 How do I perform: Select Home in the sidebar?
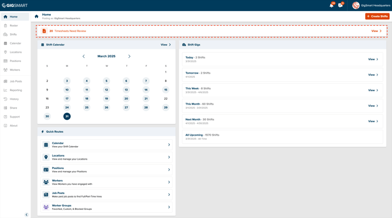15,17
